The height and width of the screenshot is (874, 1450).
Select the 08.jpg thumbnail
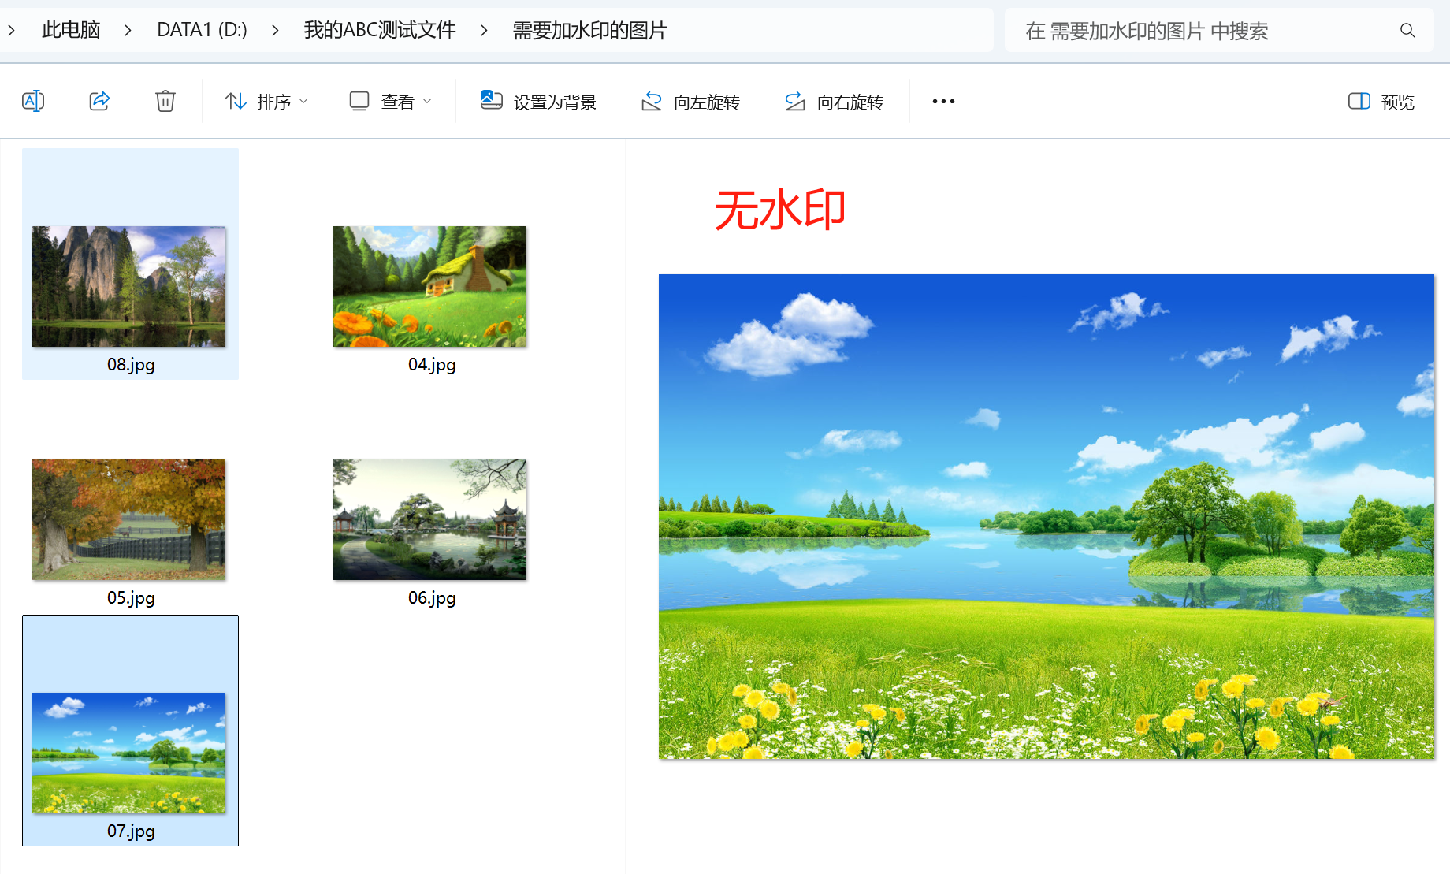[128, 286]
